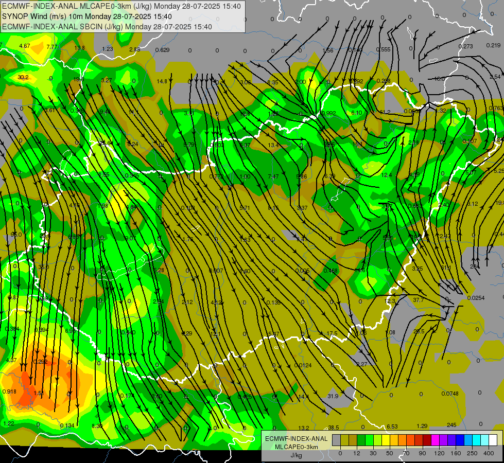Click the map value 14.8
504x463 pixels.
pos(162,81)
